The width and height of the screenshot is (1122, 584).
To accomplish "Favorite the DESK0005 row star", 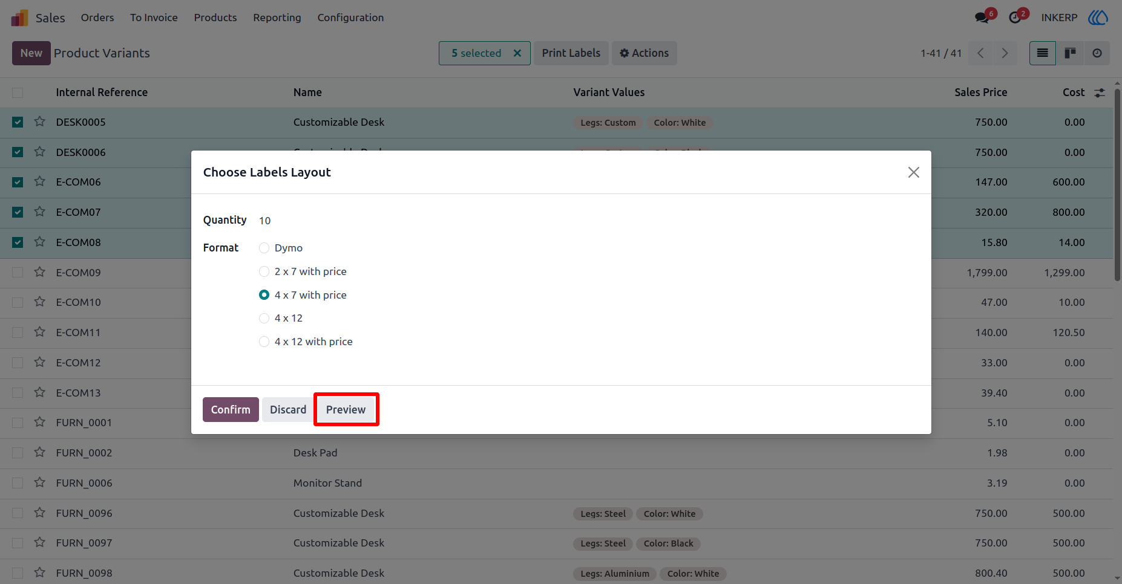I will (40, 122).
